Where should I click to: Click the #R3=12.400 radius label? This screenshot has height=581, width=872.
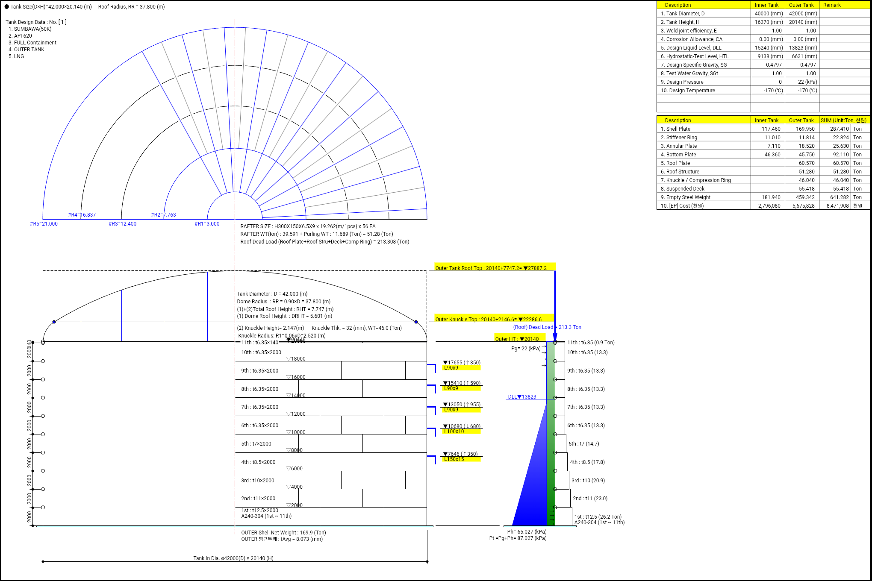122,224
